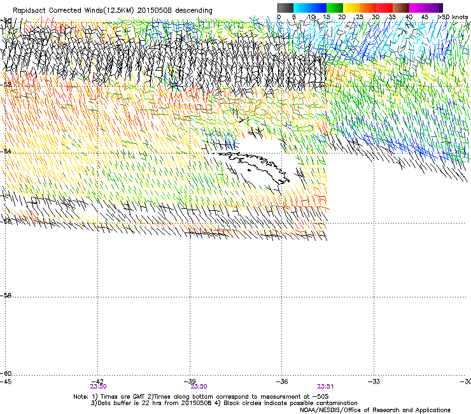The height and width of the screenshot is (414, 471).
Task: Click the title 'Rapidscat Corrected Winds(12.5KM)'
Action: 73,11
